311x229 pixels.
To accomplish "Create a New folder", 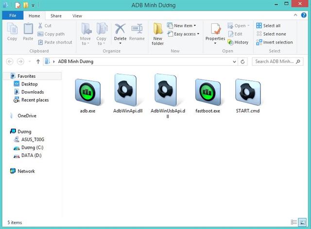I will [157, 34].
